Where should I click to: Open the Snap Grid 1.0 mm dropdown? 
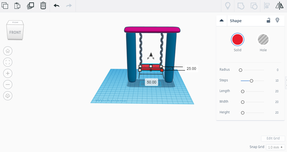[275, 147]
